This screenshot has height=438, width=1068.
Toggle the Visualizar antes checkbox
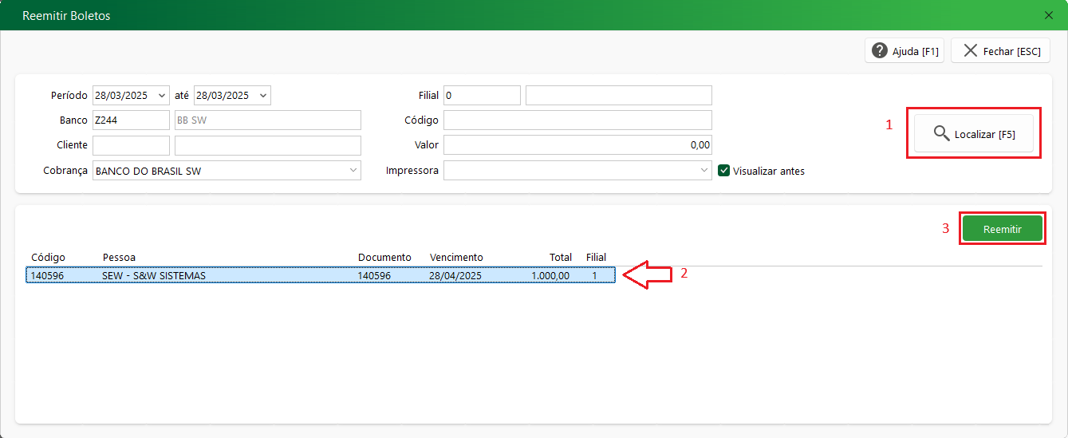[x=724, y=171]
